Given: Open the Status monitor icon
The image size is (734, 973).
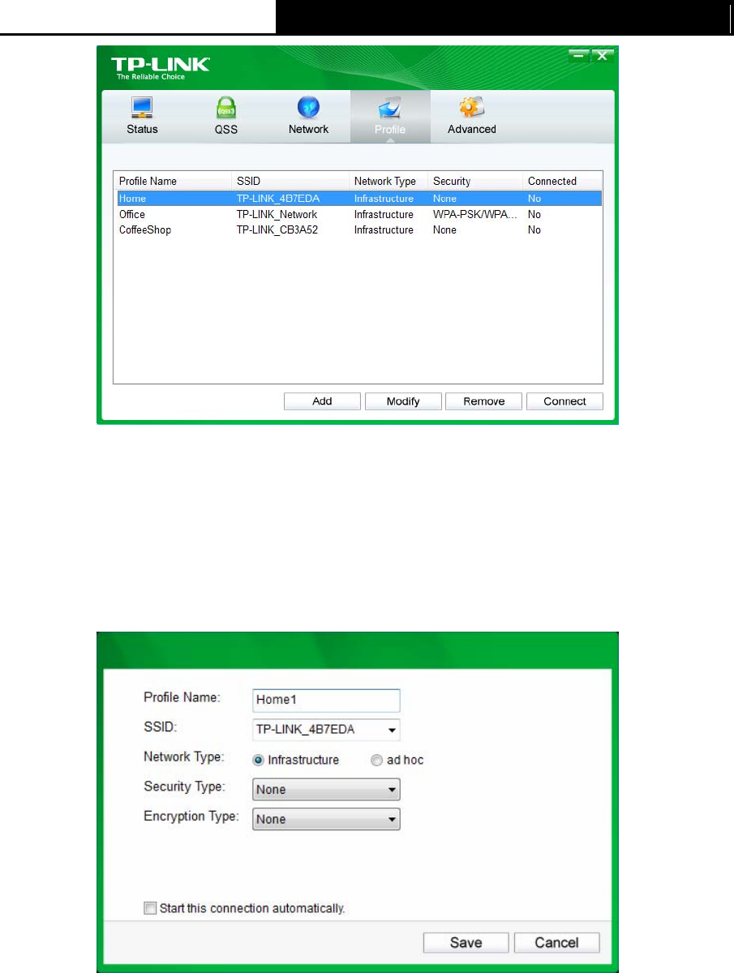Looking at the screenshot, I should 142,108.
